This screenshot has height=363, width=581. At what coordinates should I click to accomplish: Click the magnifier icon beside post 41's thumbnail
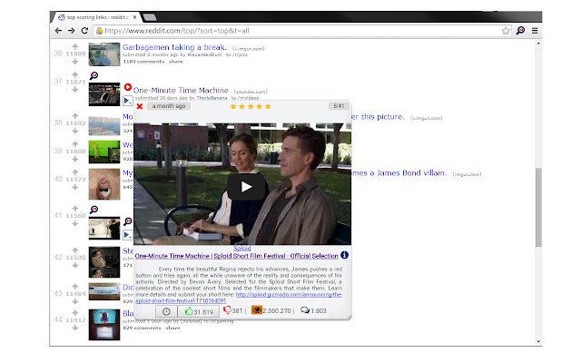click(x=128, y=221)
